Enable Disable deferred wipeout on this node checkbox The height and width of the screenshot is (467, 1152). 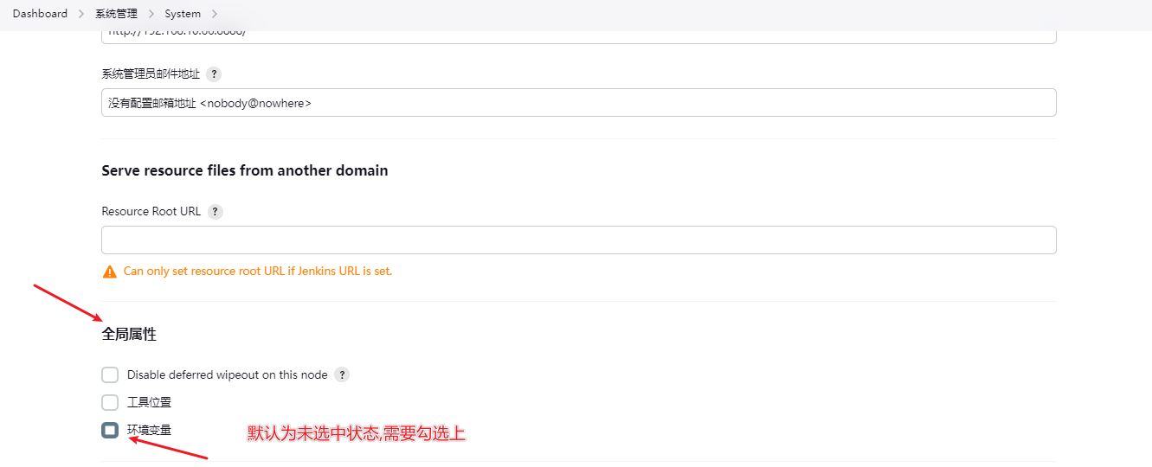[x=110, y=374]
